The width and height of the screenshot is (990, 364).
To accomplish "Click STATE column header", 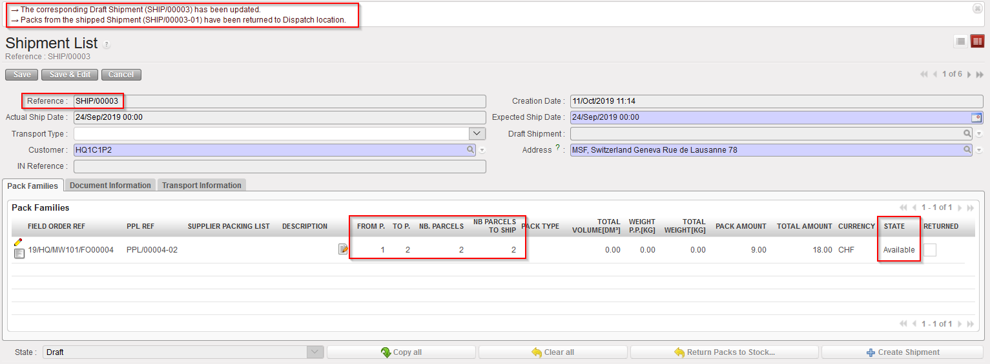I will pyautogui.click(x=894, y=227).
